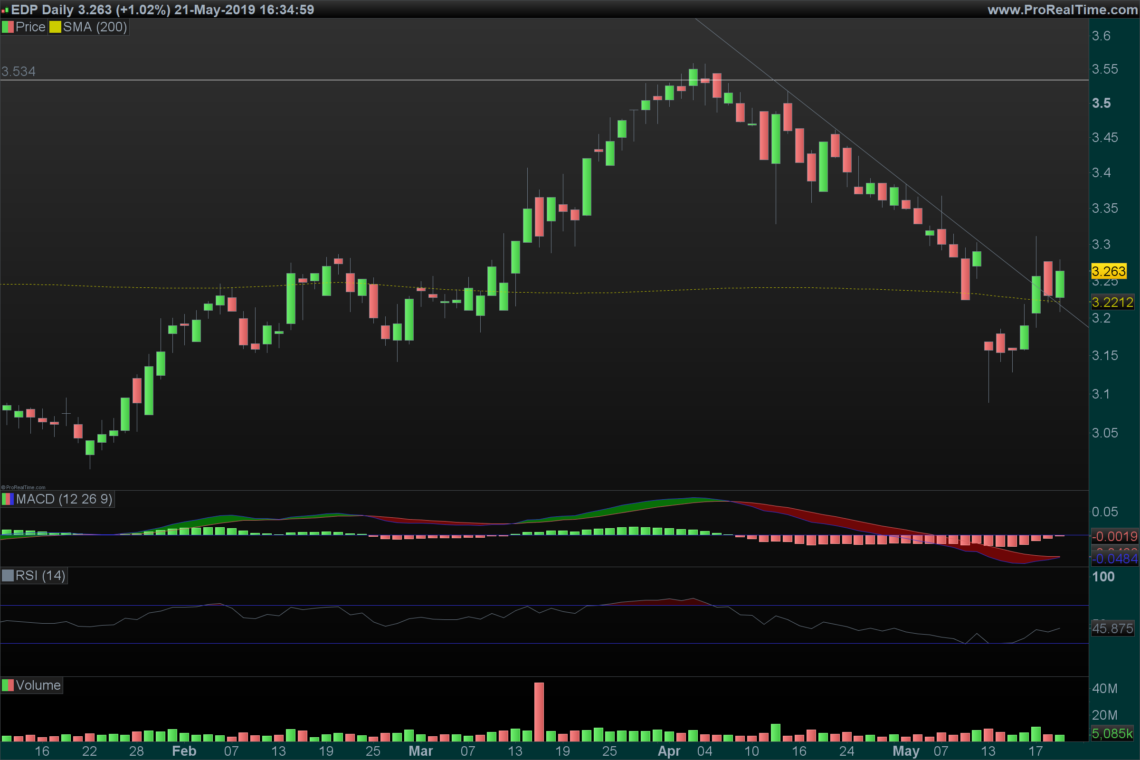
Task: Select the RSI (14) indicator label
Action: [x=40, y=576]
